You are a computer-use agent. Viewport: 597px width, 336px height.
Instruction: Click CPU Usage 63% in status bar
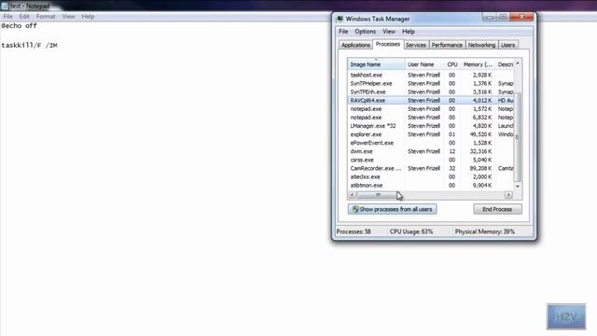pyautogui.click(x=410, y=231)
